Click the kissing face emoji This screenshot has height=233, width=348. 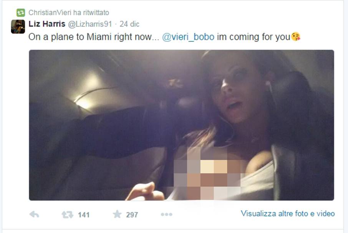(296, 36)
